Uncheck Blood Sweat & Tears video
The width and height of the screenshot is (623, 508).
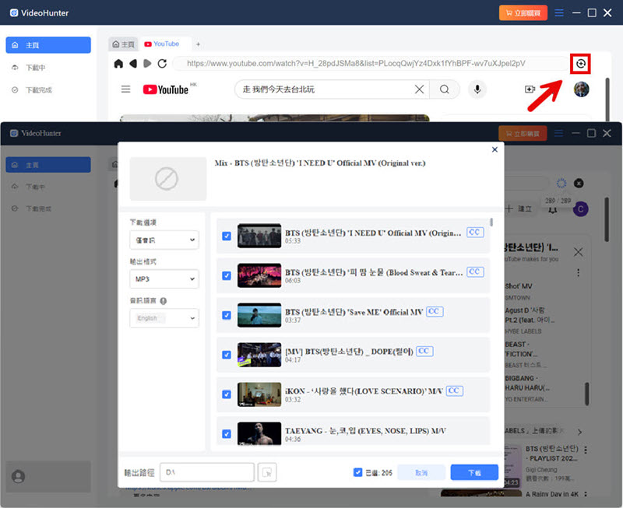point(227,275)
